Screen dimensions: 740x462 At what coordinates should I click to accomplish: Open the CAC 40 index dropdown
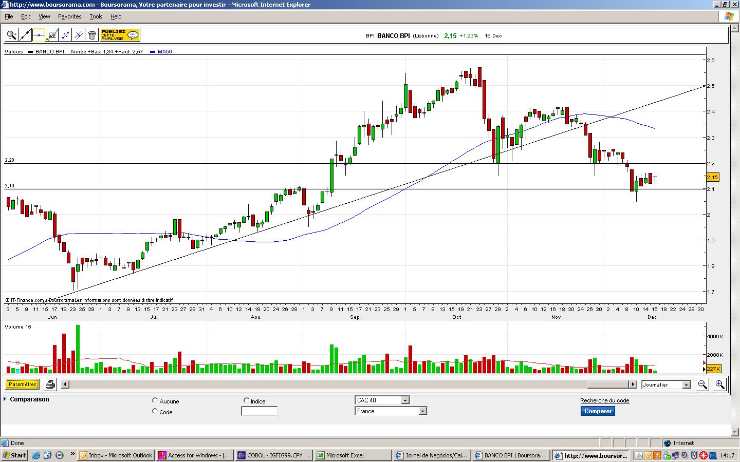click(x=382, y=400)
